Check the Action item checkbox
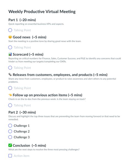This screenshot has height=167, width=131. 10,156
